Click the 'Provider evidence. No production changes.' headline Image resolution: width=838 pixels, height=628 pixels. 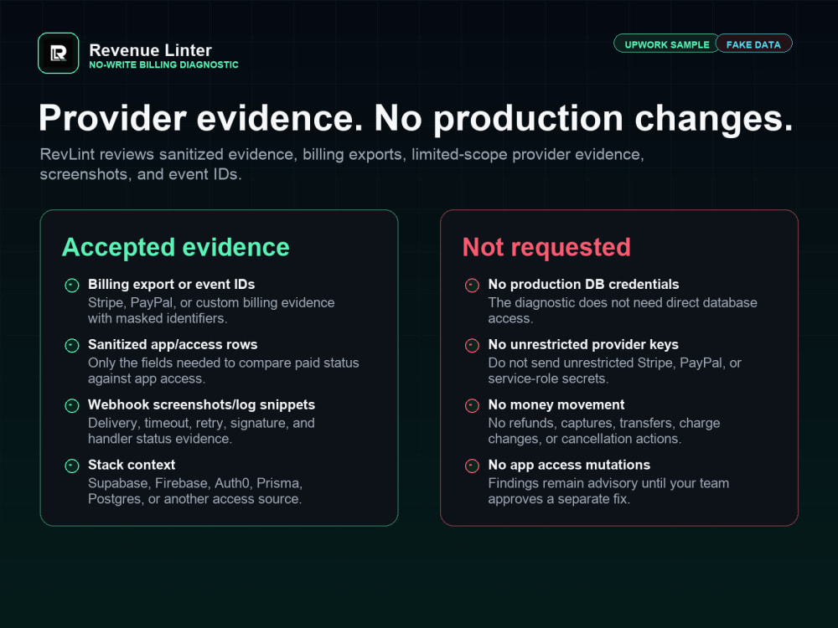coord(416,117)
